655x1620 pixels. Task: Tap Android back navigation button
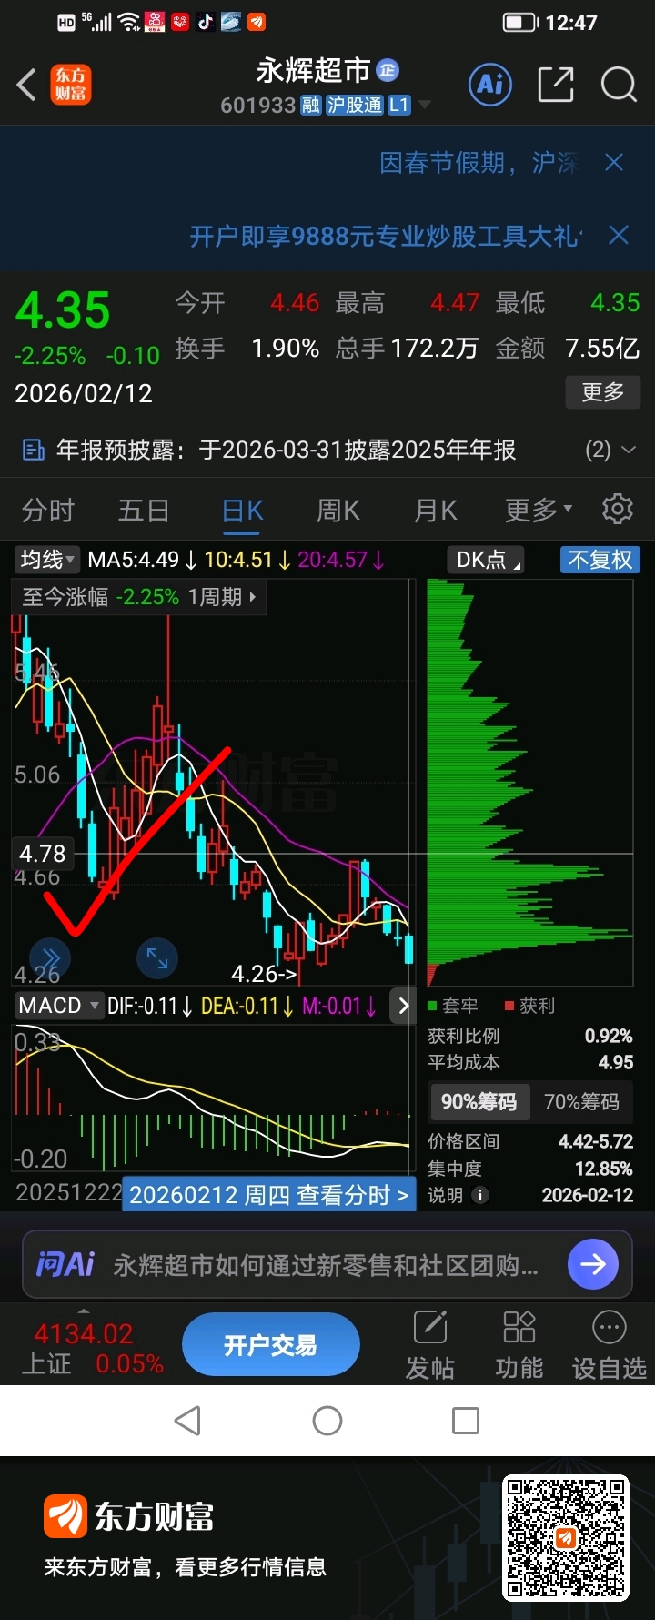click(187, 1421)
